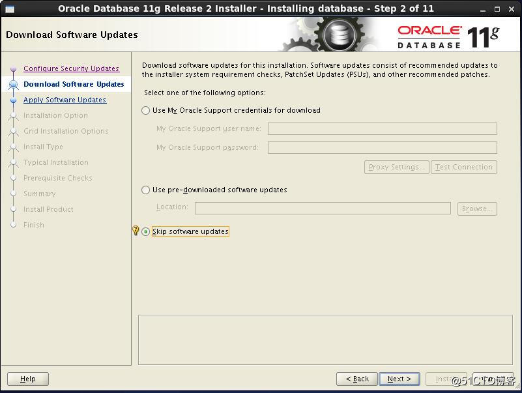Click Install Product step
The height and width of the screenshot is (393, 522).
(48, 209)
